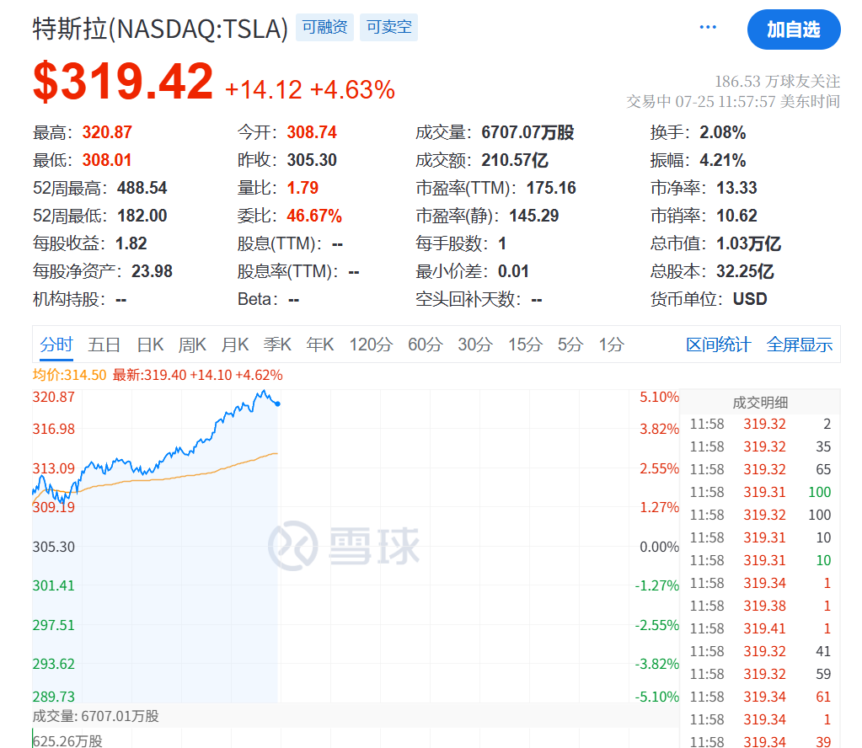
Task: Click the 市盈率(TTM) value 175.16
Action: click(x=551, y=188)
